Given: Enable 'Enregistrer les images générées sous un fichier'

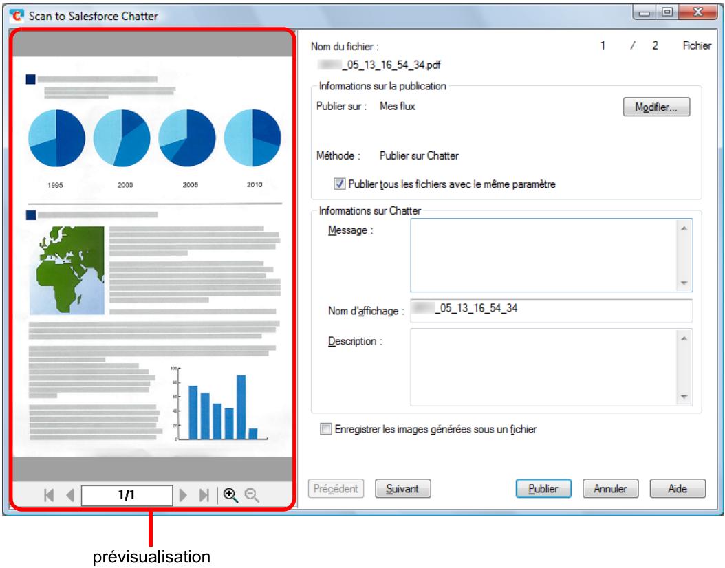Looking at the screenshot, I should [x=326, y=429].
